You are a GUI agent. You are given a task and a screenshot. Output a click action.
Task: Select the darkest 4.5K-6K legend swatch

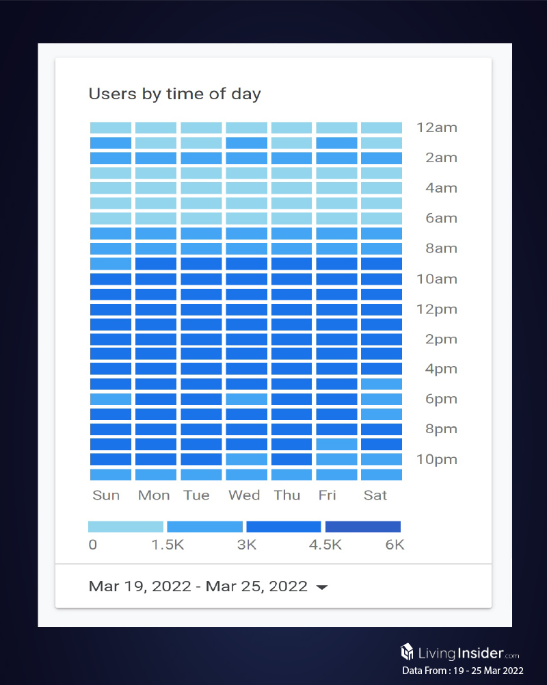pos(362,526)
